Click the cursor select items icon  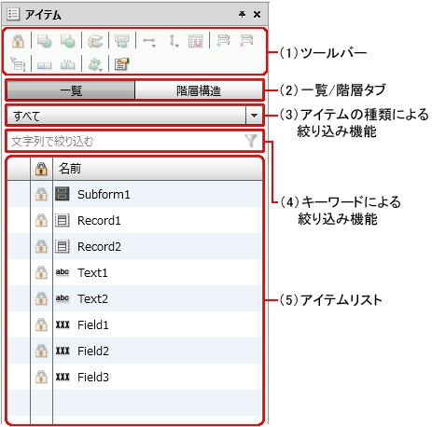(18, 64)
